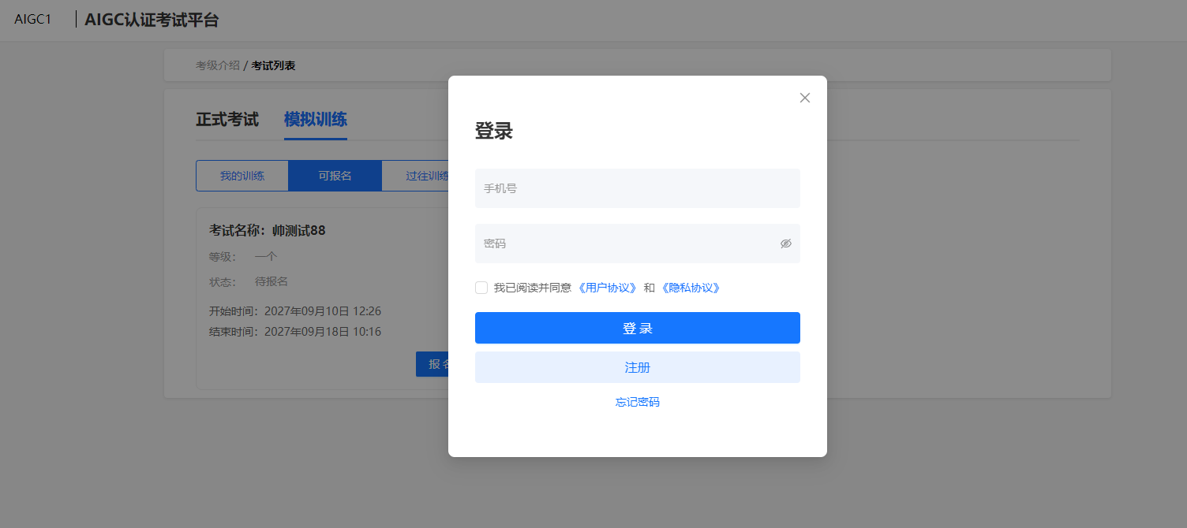Click the AIGC1 logo text in header
This screenshot has width=1187, height=528.
[33, 20]
